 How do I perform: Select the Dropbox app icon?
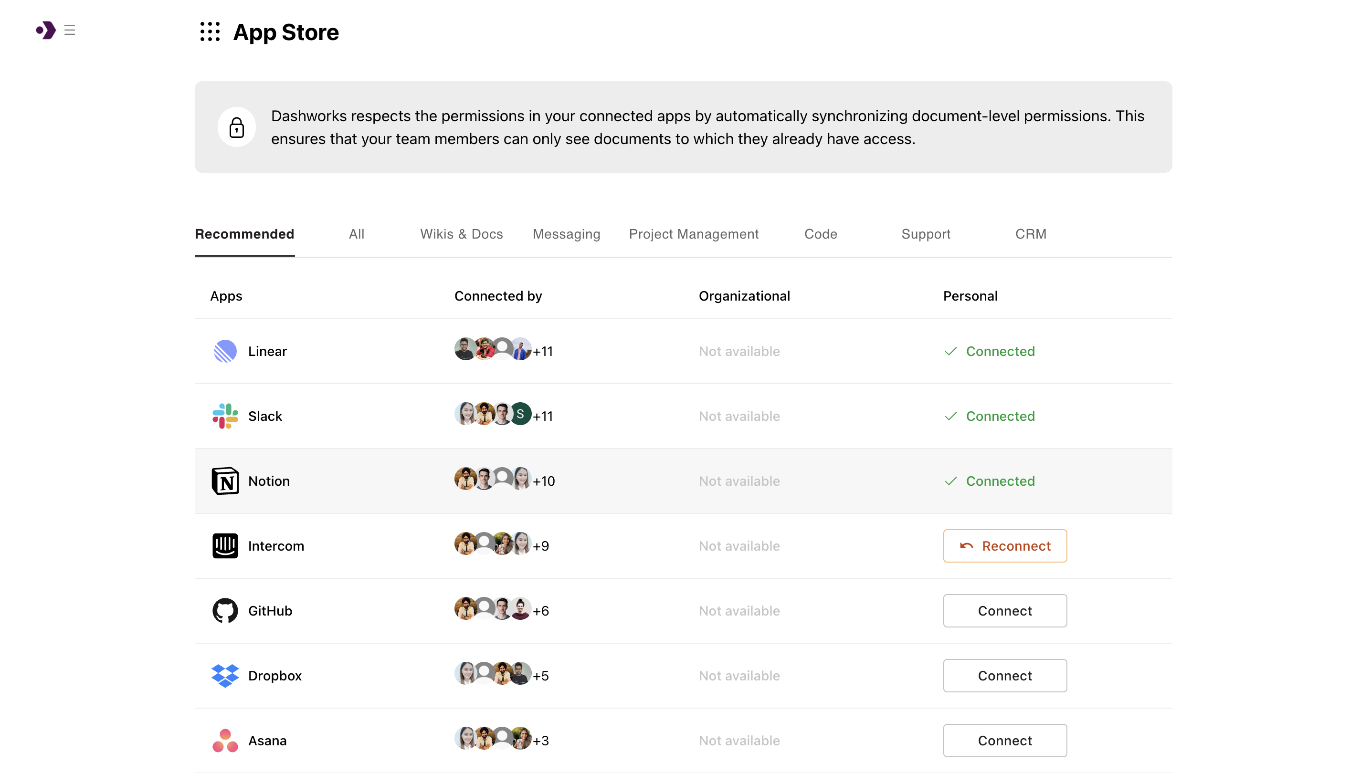(x=224, y=676)
